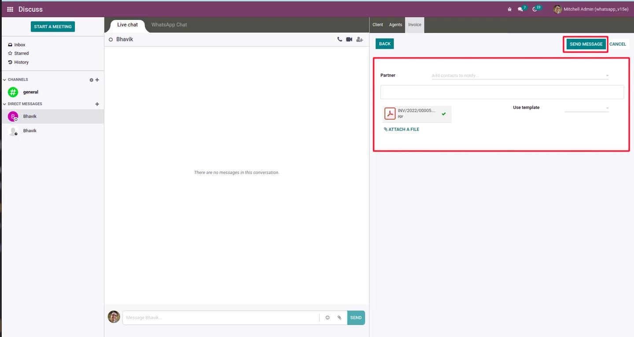Click the PDF file icon of the invoice
The height and width of the screenshot is (337, 634).
[390, 114]
